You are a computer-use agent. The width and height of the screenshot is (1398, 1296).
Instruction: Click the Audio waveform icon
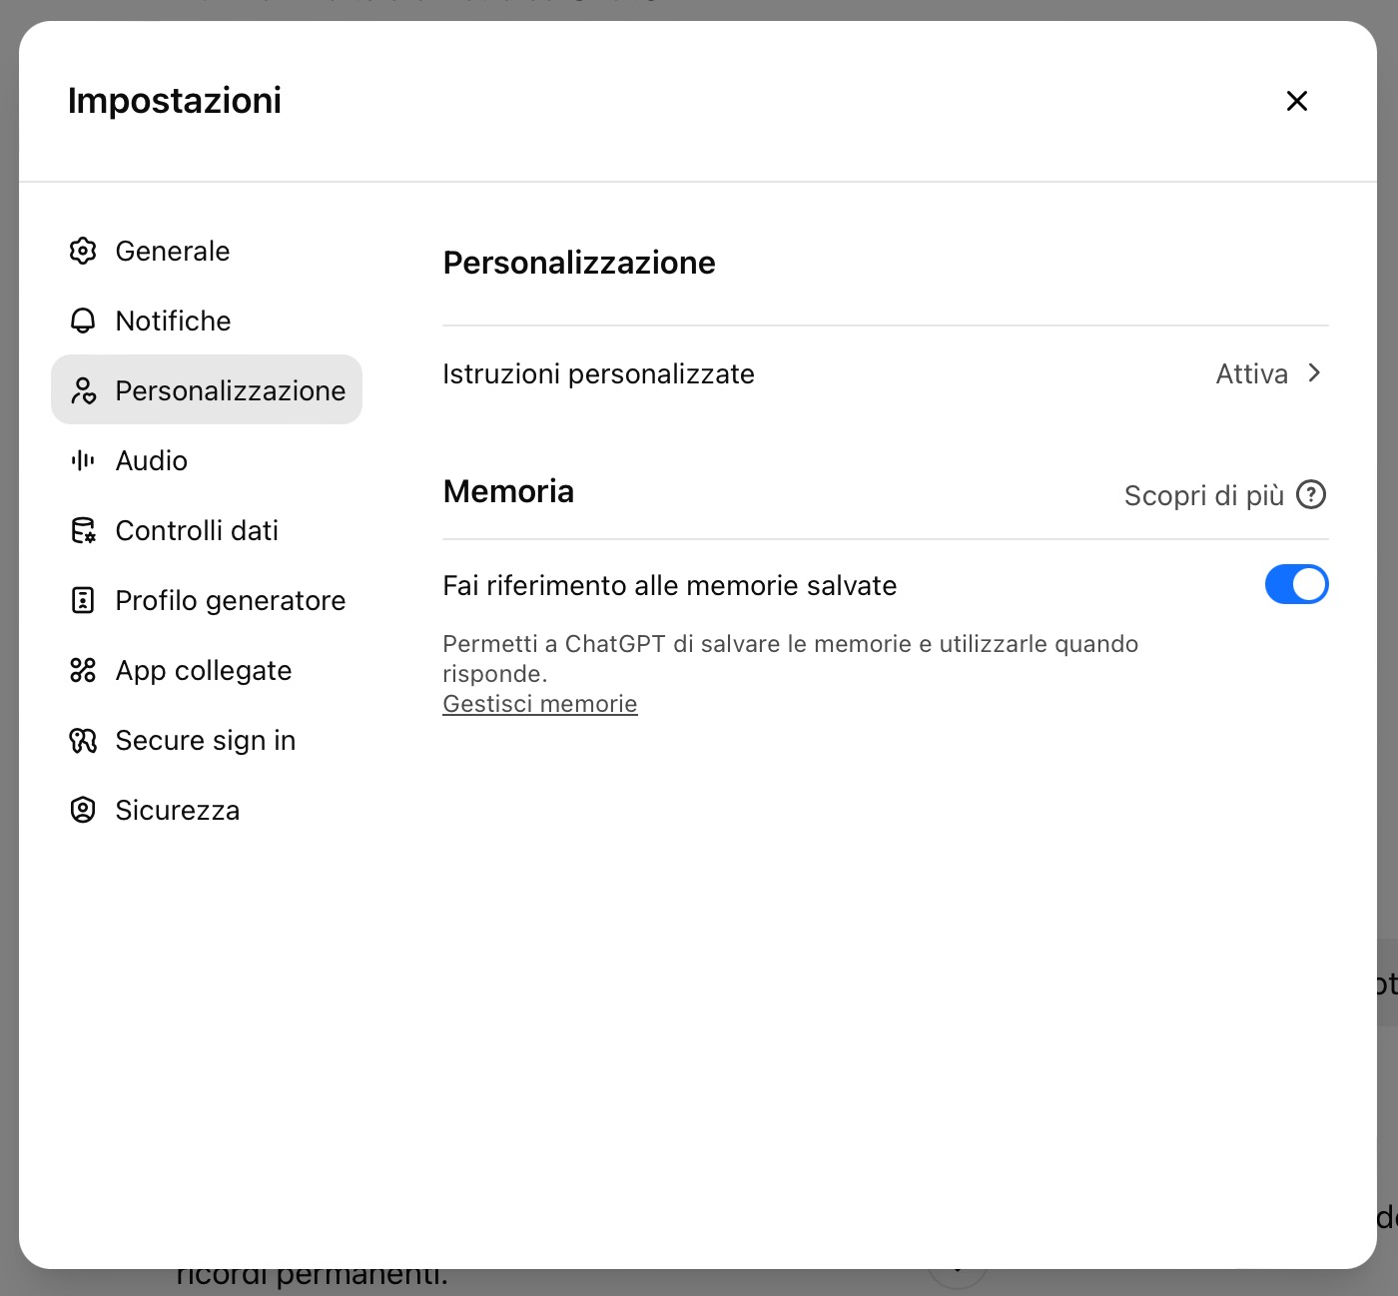83,460
